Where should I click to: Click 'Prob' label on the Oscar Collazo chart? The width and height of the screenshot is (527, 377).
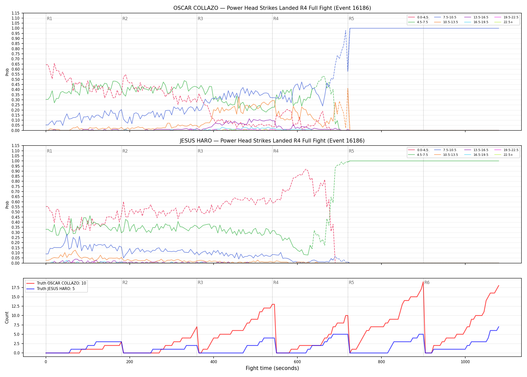[7, 72]
